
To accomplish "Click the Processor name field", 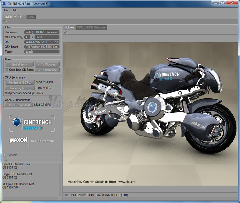I will click(x=42, y=32).
